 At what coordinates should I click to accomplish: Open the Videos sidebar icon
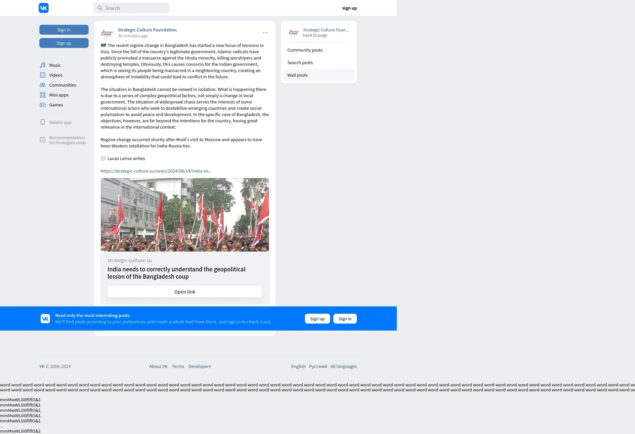tap(43, 75)
